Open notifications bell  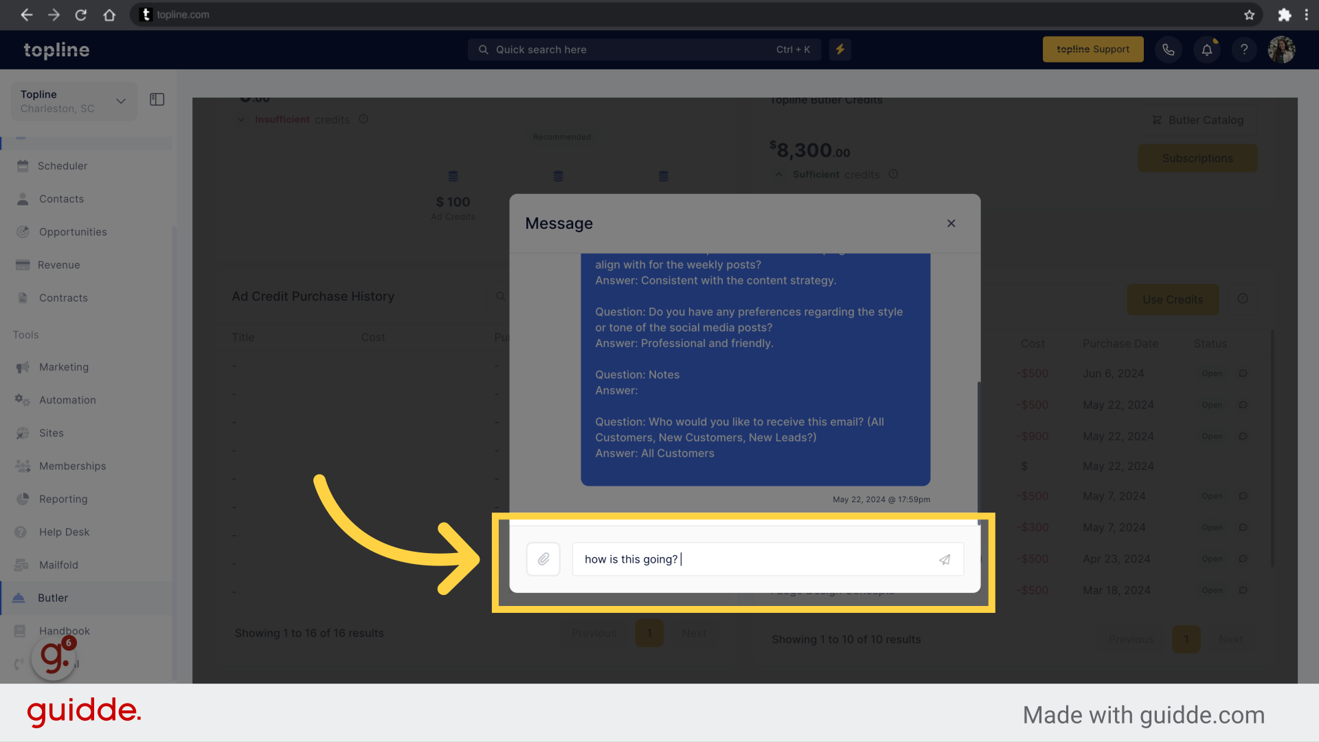coord(1207,49)
